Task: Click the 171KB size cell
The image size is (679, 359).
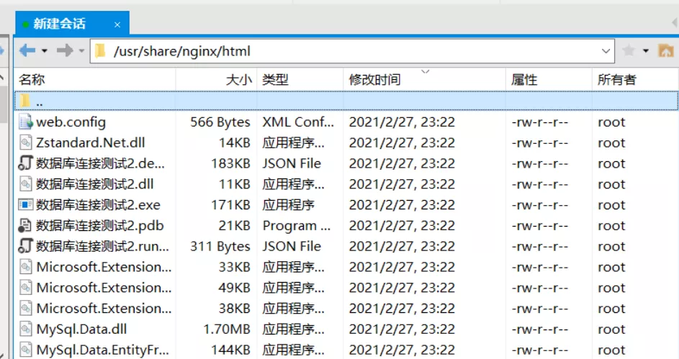Action: 230,204
